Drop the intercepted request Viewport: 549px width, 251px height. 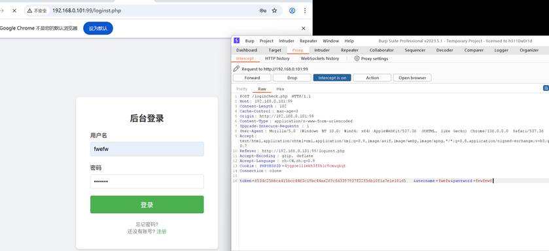pyautogui.click(x=292, y=78)
